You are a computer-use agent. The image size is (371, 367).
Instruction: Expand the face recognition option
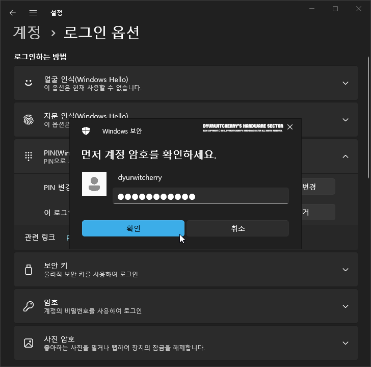point(346,83)
